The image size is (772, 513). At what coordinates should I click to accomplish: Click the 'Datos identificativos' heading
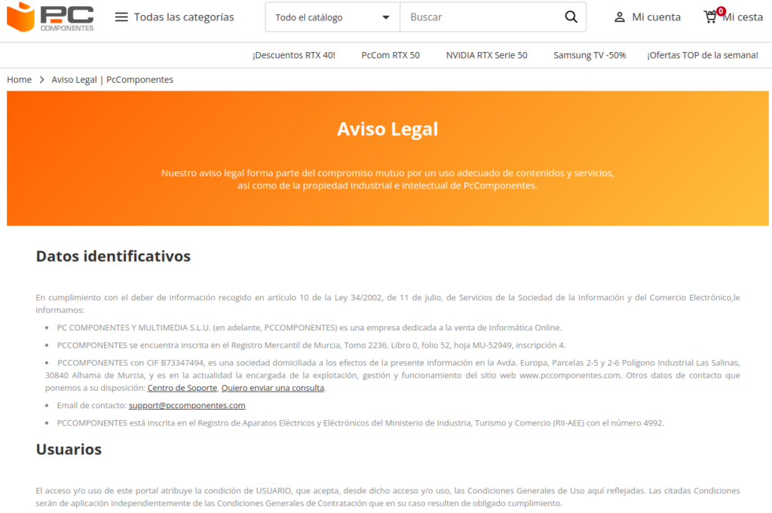[x=113, y=256]
